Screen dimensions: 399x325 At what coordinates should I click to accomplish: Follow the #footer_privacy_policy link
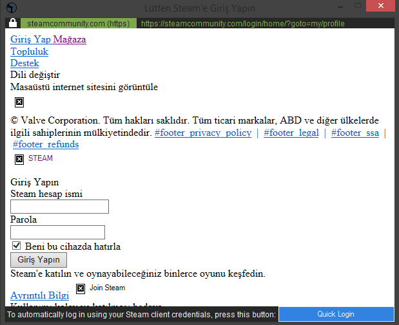[203, 133]
